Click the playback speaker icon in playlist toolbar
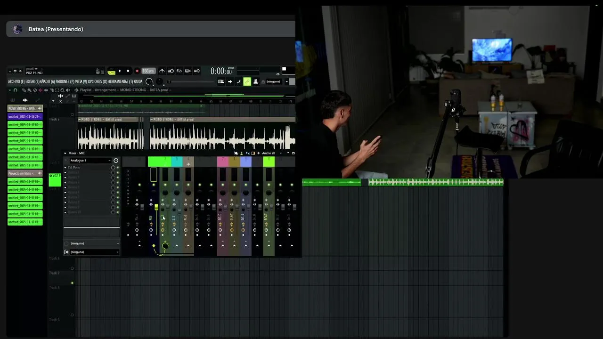The width and height of the screenshot is (603, 339). 68,90
